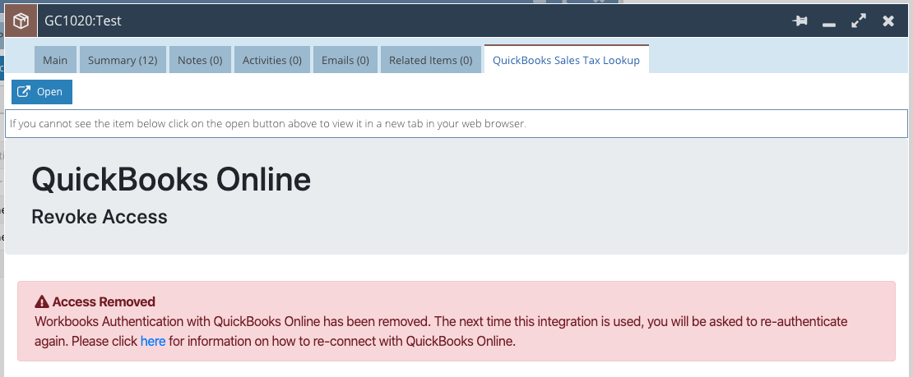View the Emails (0) tab
Image resolution: width=913 pixels, height=377 pixels.
pos(345,60)
